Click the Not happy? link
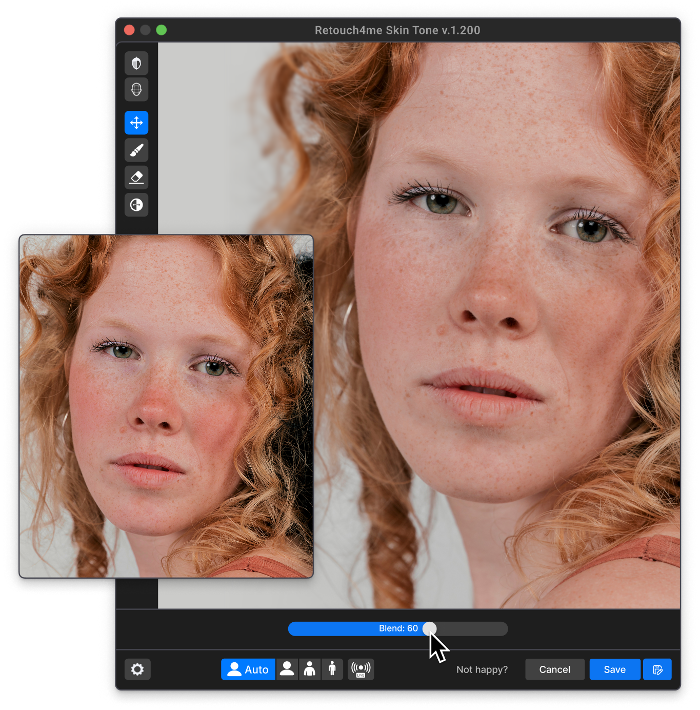Screen dimensions: 700x710 click(482, 669)
